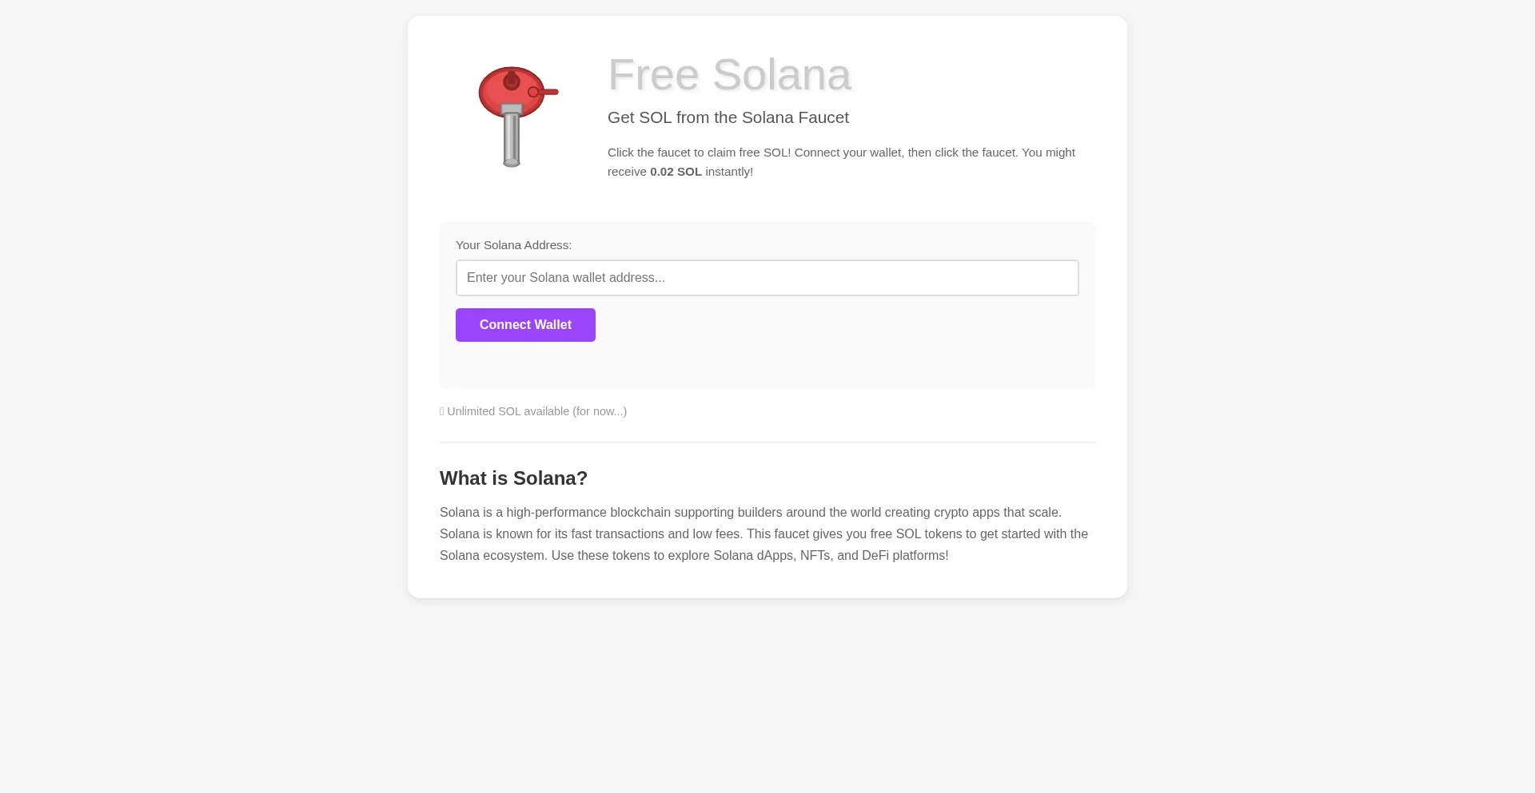Click the Solana wallet address input field

coord(767,278)
